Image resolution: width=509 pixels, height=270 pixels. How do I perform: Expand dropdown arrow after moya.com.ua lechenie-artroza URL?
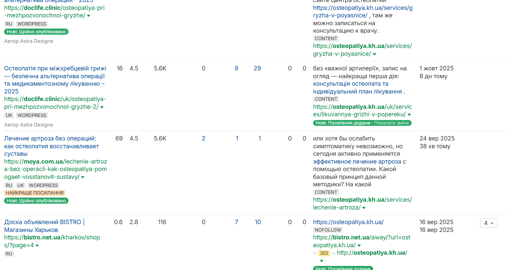pos(83,177)
